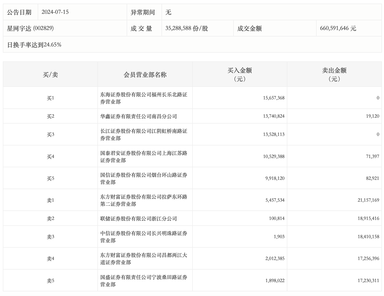Select 长江证券江阴虹桥南路营业部 entry
Image resolution: width=384 pixels, height=296 pixels.
pyautogui.click(x=144, y=135)
